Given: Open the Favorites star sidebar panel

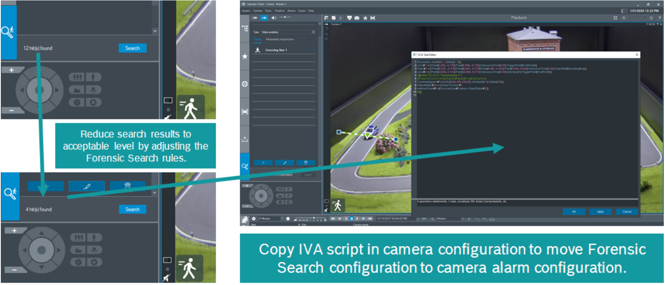Looking at the screenshot, I should pos(245,56).
